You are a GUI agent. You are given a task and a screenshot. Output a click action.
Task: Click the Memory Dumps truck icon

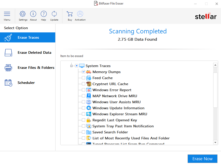tap(89, 72)
